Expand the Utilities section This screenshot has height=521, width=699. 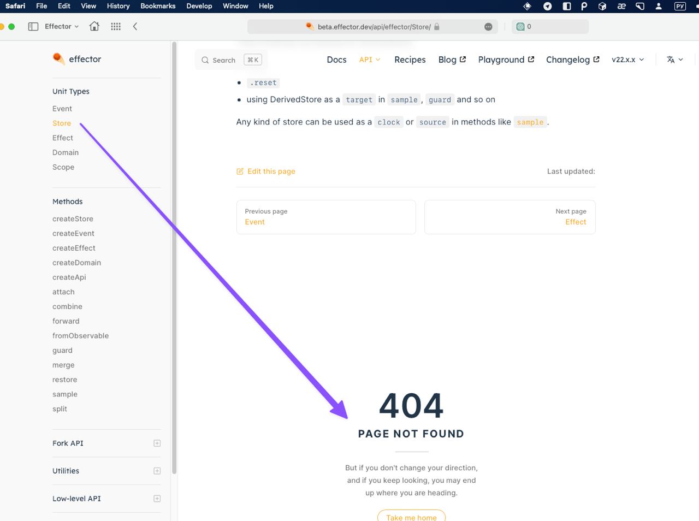157,470
